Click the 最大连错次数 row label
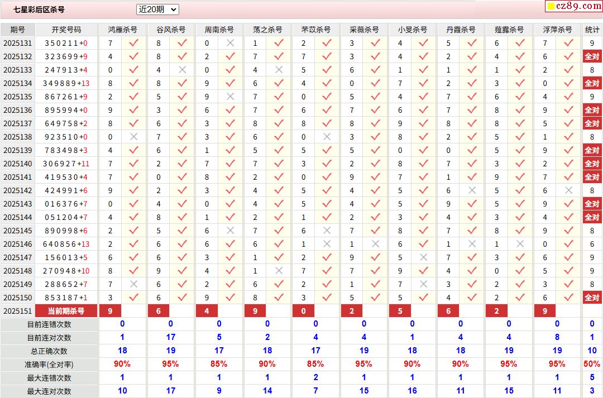 click(49, 378)
